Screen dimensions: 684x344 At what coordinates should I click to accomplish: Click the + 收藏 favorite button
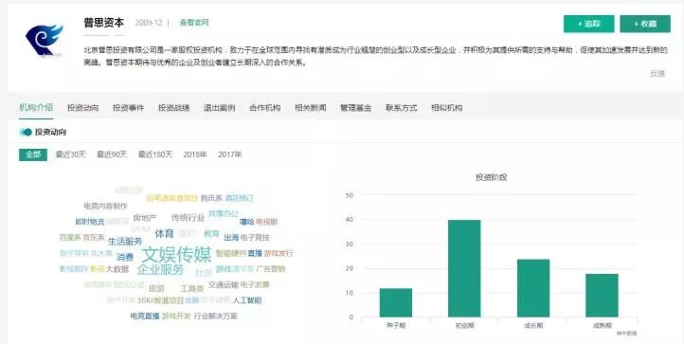645,24
